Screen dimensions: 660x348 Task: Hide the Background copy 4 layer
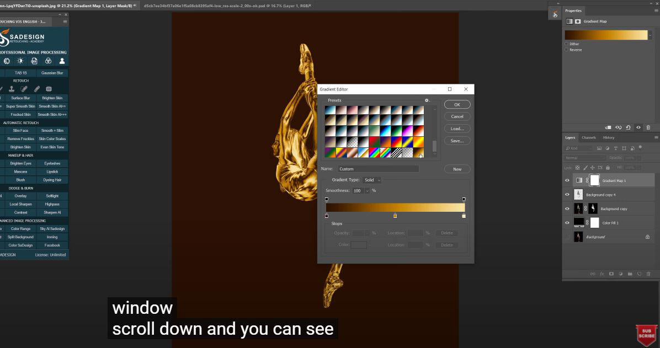click(567, 195)
